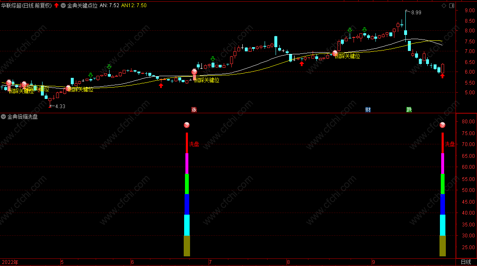Click the last green down arrow before September

tap(364, 29)
